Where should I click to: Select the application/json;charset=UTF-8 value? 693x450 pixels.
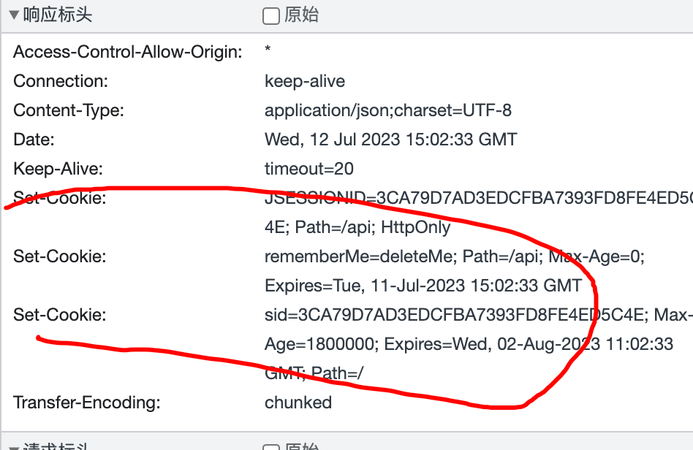point(387,110)
